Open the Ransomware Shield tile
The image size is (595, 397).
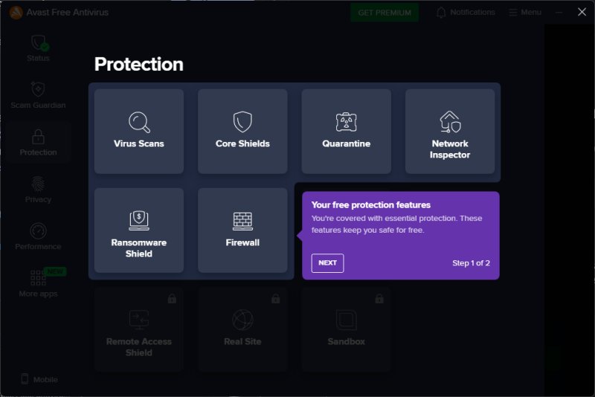(x=139, y=230)
